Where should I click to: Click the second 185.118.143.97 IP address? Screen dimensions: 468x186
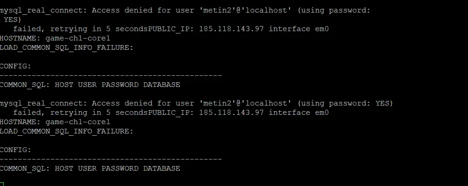(x=231, y=113)
